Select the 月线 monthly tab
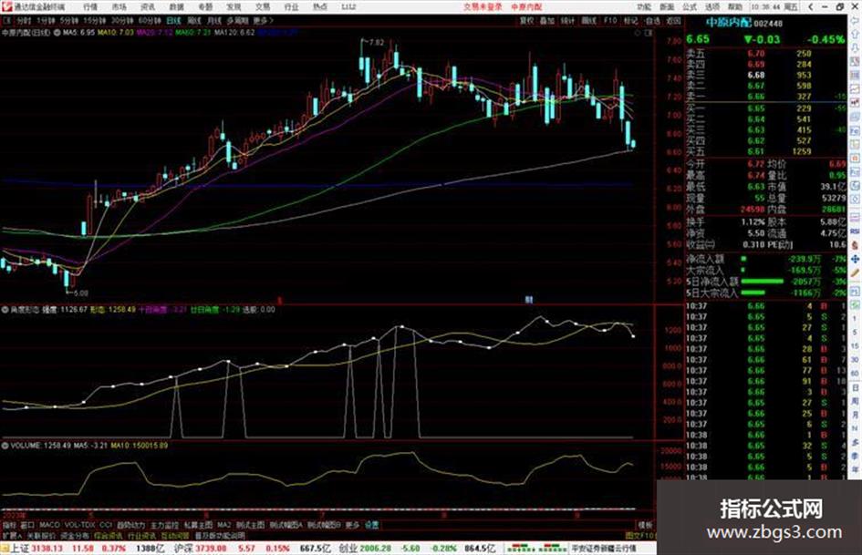 click(x=214, y=20)
